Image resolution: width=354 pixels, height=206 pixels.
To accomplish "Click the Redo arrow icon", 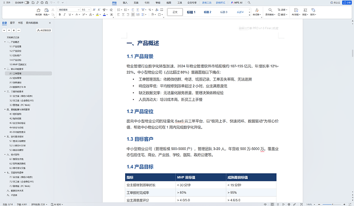I will (58, 3).
